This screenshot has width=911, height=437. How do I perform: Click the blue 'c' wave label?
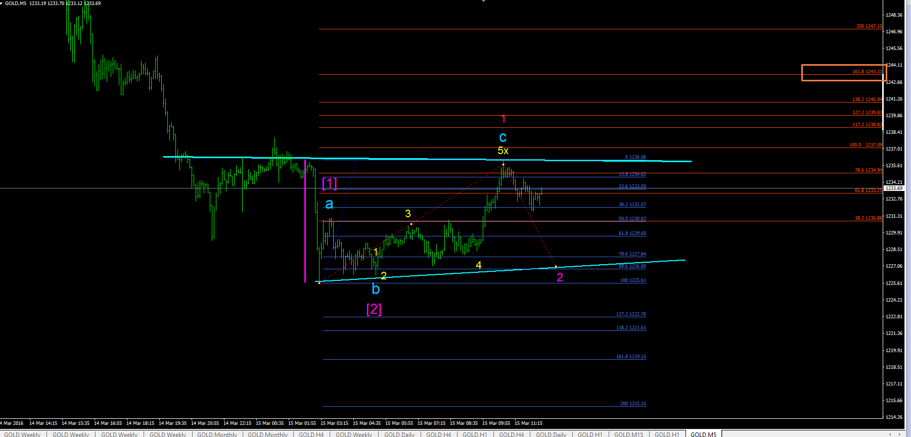tap(503, 137)
